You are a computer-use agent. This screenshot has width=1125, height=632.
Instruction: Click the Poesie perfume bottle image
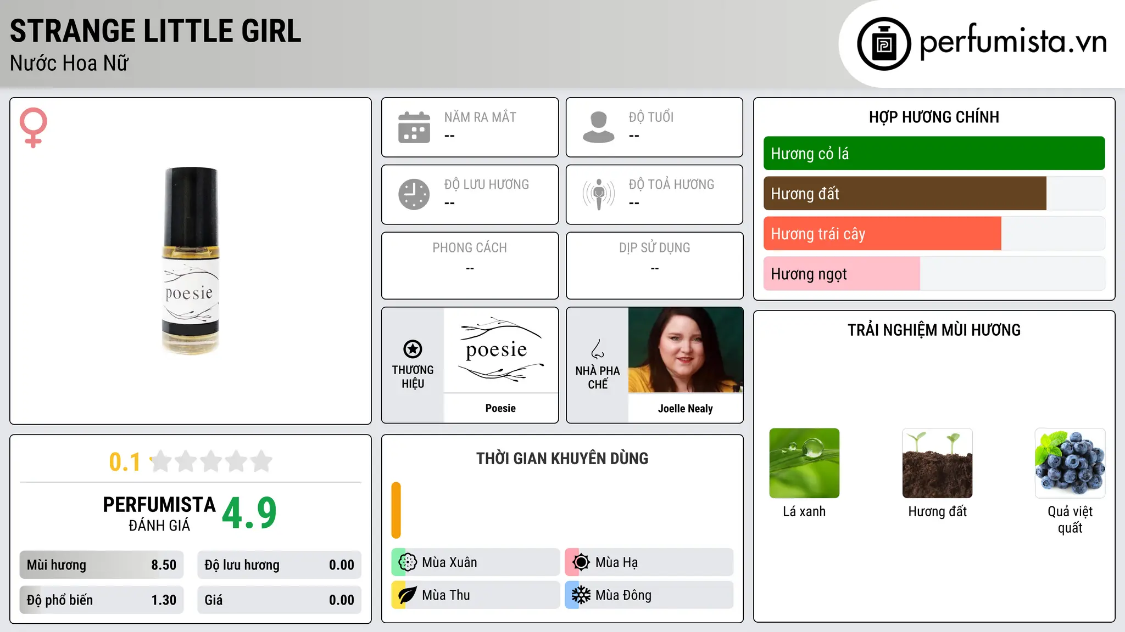(x=191, y=261)
